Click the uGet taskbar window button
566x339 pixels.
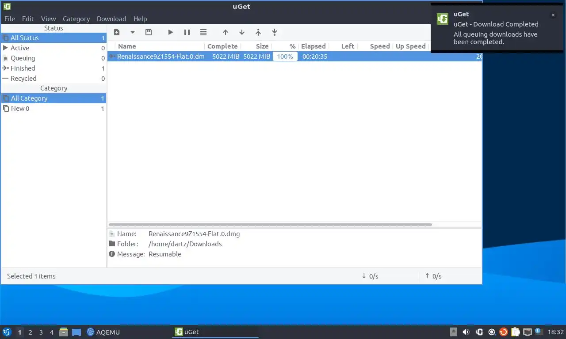pyautogui.click(x=215, y=332)
